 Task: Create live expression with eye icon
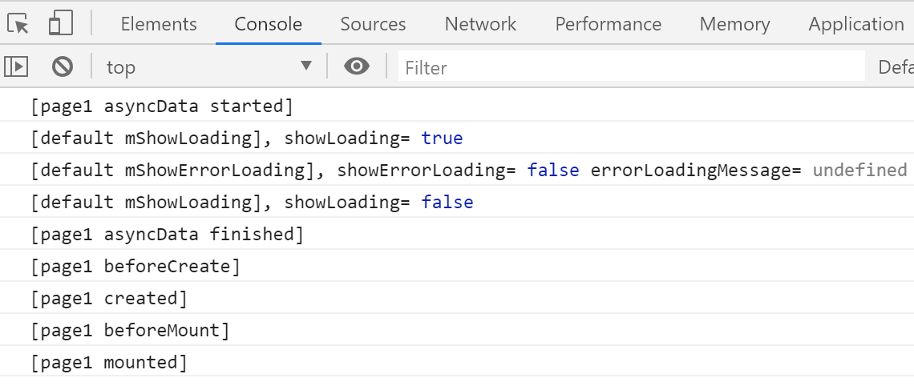pos(357,66)
